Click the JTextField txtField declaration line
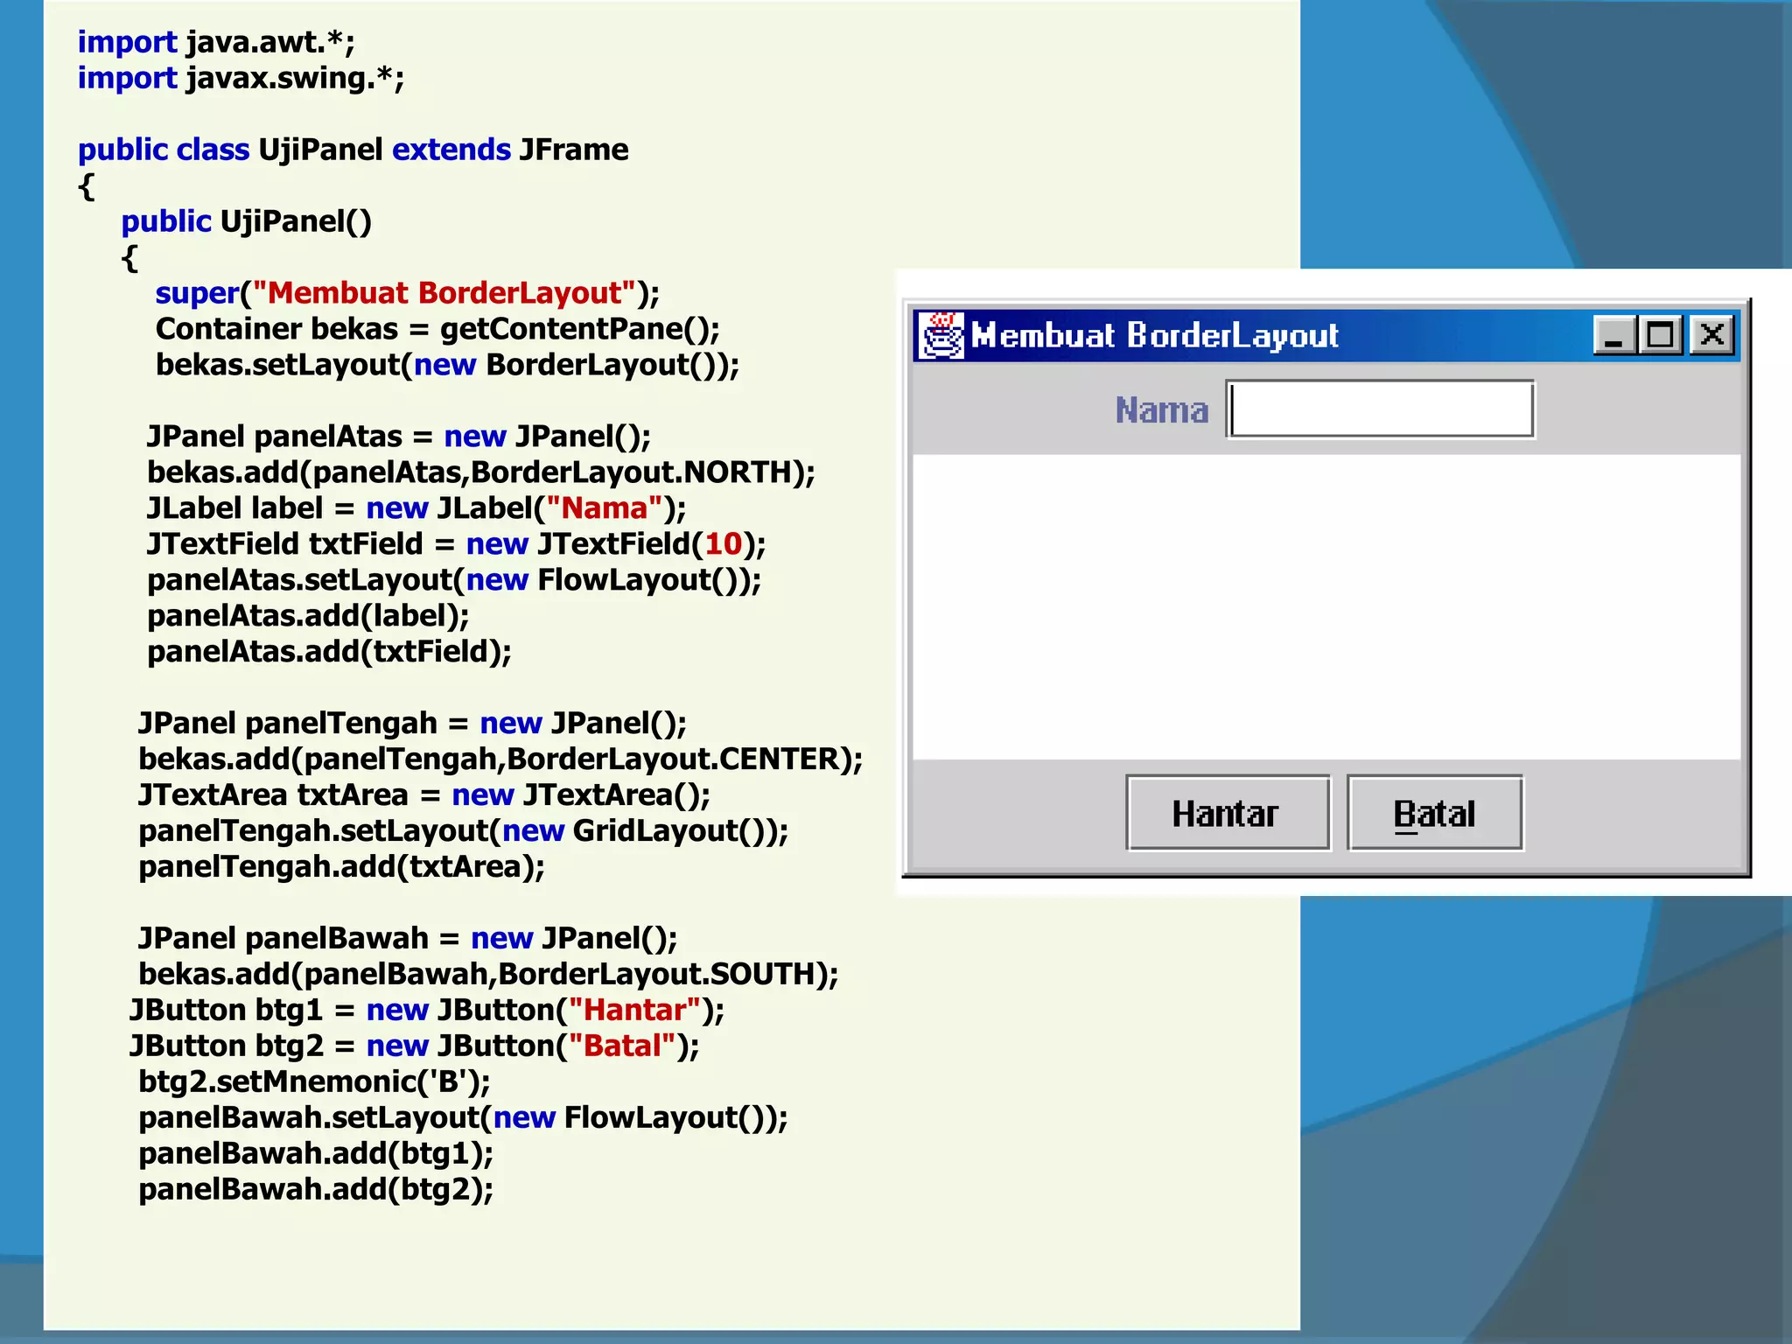 (457, 544)
